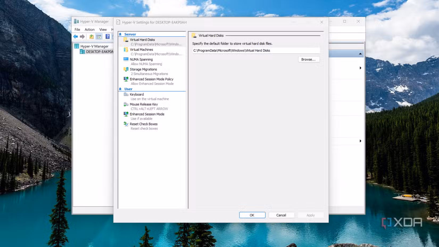
Task: Click the Hyper-V Settings dialog title icon
Action: coord(118,22)
